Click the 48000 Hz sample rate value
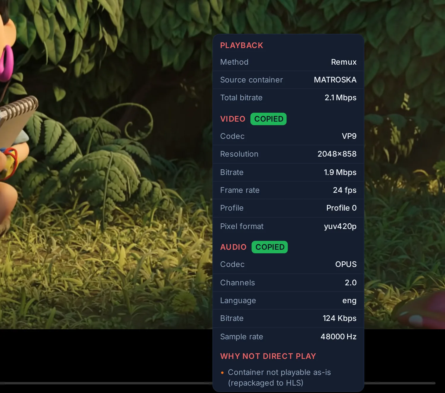The height and width of the screenshot is (393, 445). (x=338, y=337)
